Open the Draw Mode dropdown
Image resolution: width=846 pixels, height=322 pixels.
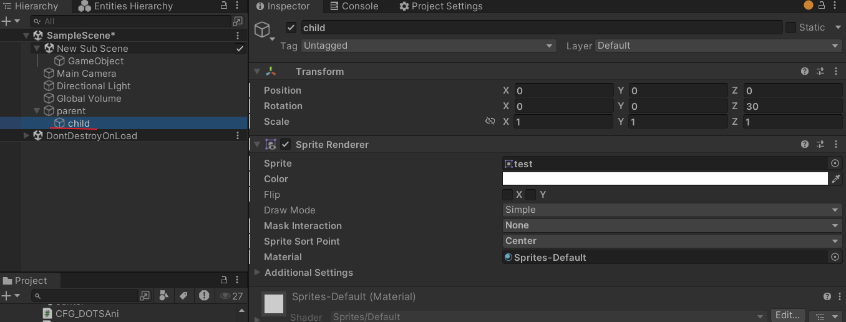click(x=673, y=210)
